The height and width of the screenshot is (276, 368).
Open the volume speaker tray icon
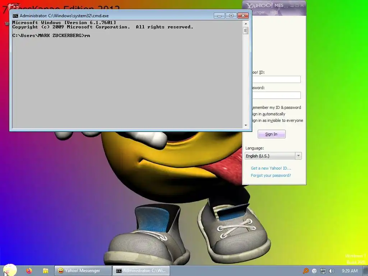(331, 271)
